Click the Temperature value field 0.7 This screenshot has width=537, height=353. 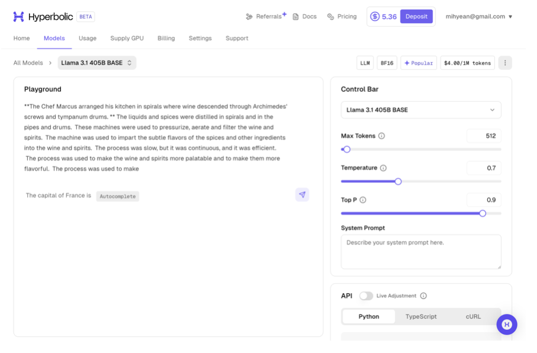[x=484, y=168]
